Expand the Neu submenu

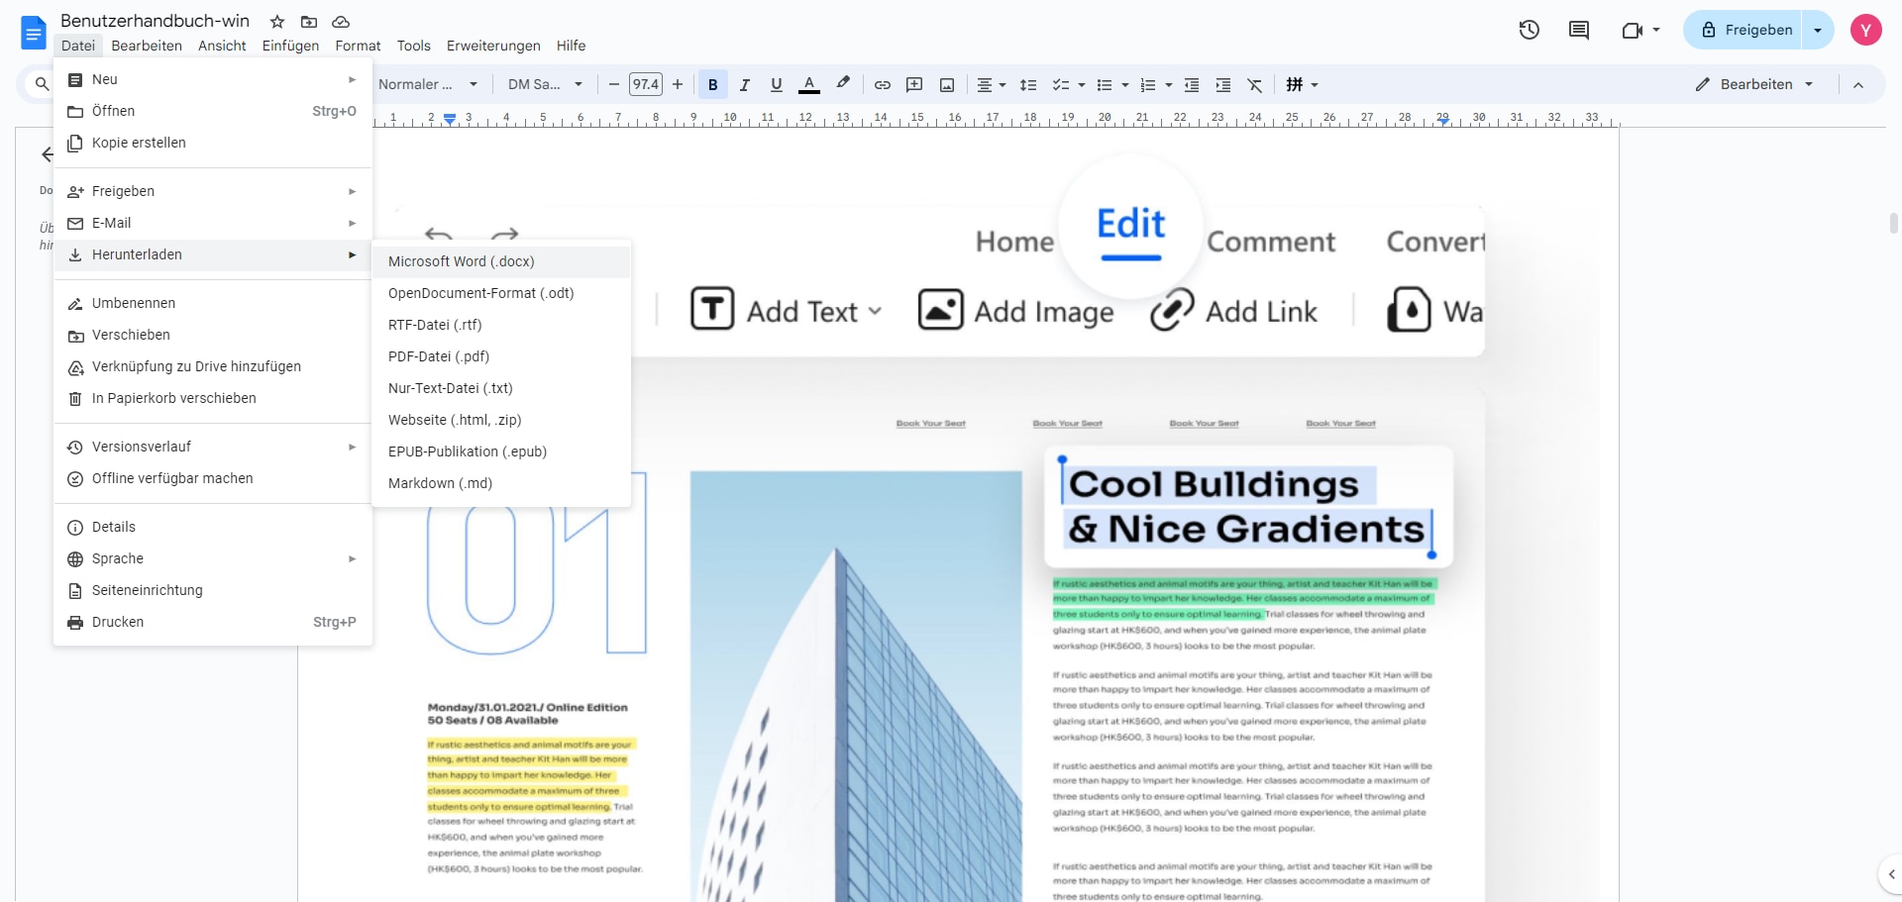(213, 79)
